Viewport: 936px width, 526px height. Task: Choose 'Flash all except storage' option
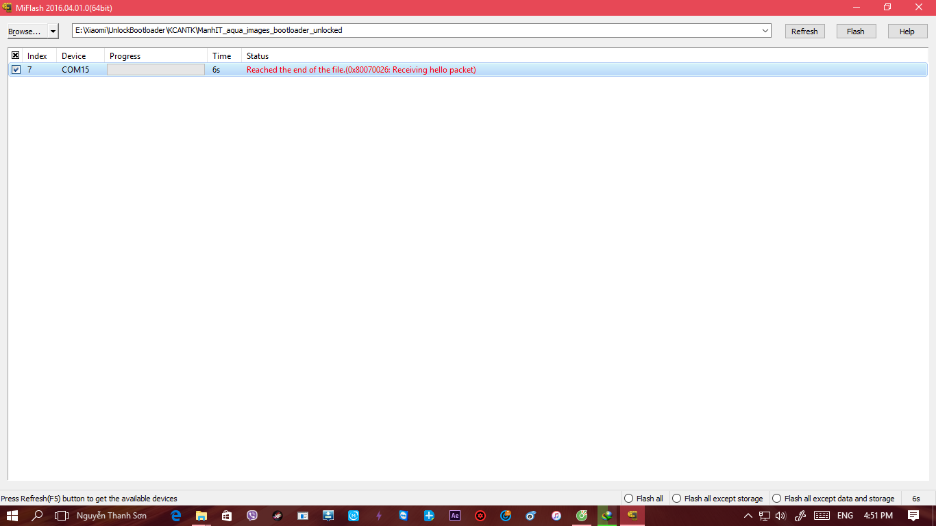(676, 499)
